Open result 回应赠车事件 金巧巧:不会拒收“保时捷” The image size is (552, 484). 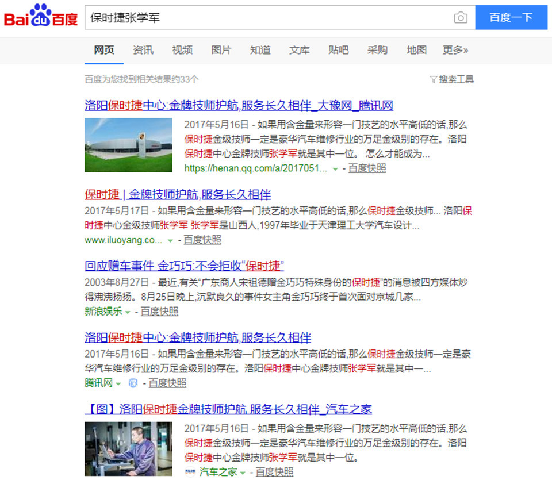click(184, 266)
